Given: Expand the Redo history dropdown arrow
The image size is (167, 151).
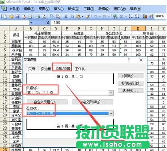Looking at the screenshot, I should pyautogui.click(x=109, y=16).
